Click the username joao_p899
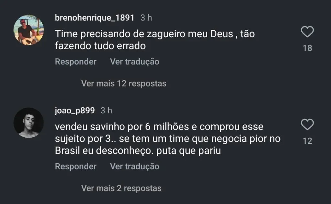Image resolution: width=331 pixels, height=204 pixels. pos(75,111)
